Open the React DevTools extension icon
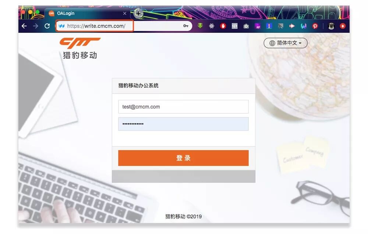368x234 pixels. point(212,26)
